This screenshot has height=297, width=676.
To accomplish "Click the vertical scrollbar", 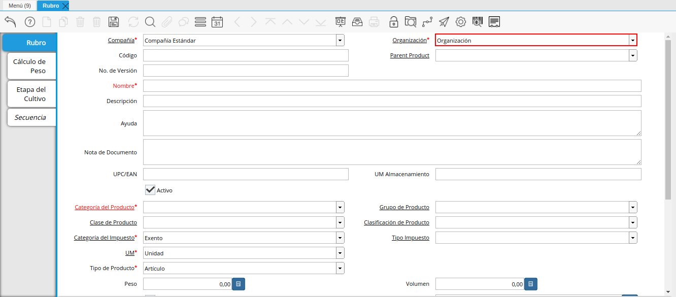I will pos(668,119).
